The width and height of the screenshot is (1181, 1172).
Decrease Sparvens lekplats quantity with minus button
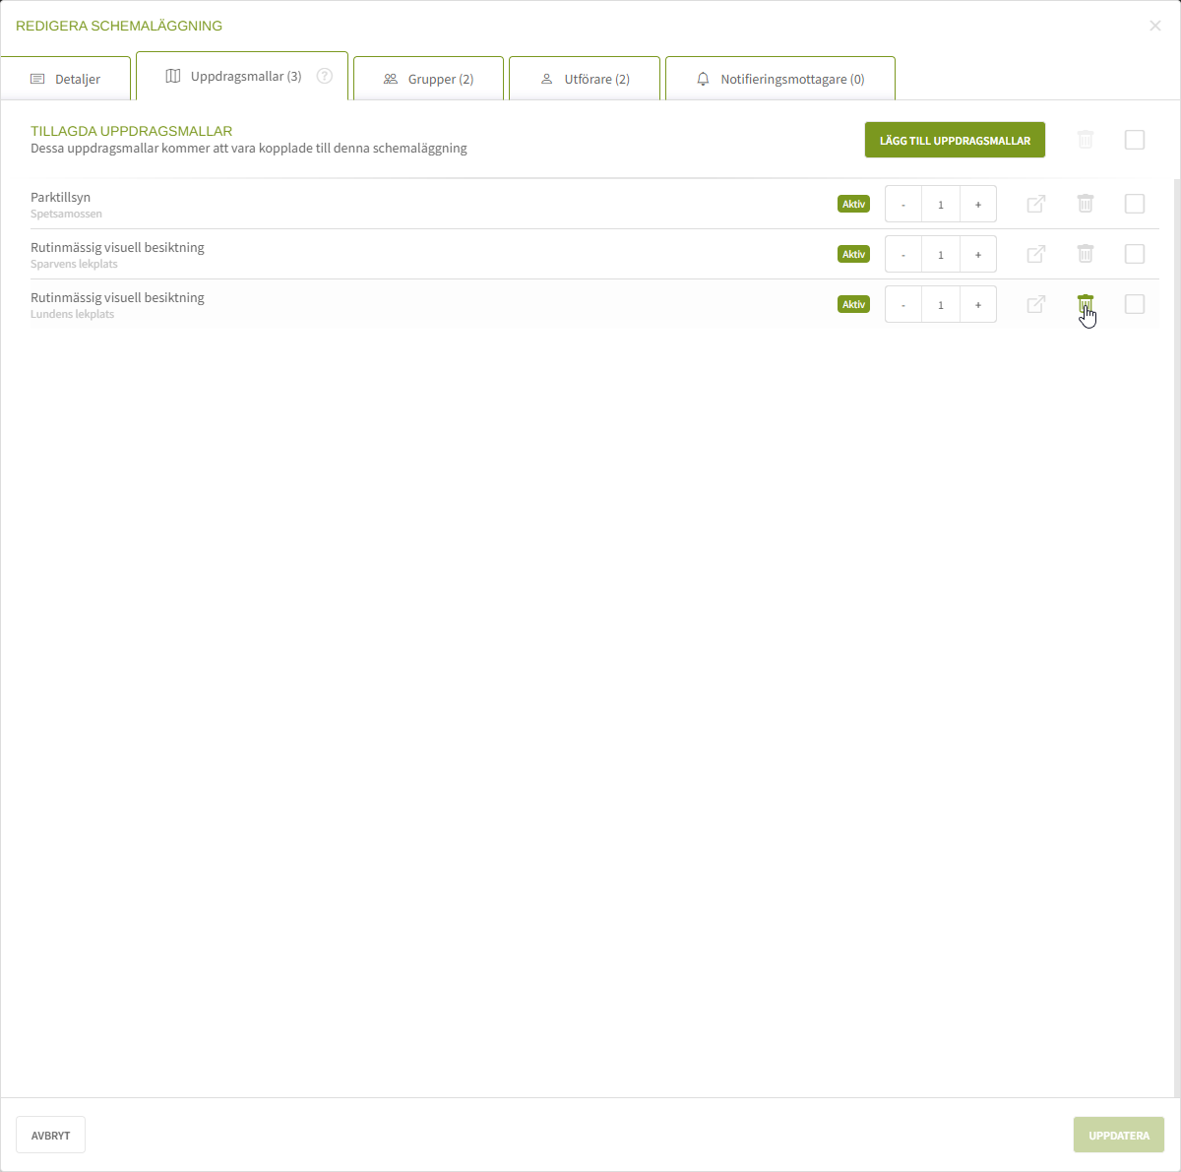click(x=903, y=255)
